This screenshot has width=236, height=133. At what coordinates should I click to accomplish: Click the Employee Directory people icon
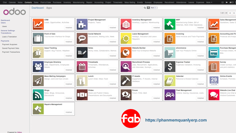(38, 66)
